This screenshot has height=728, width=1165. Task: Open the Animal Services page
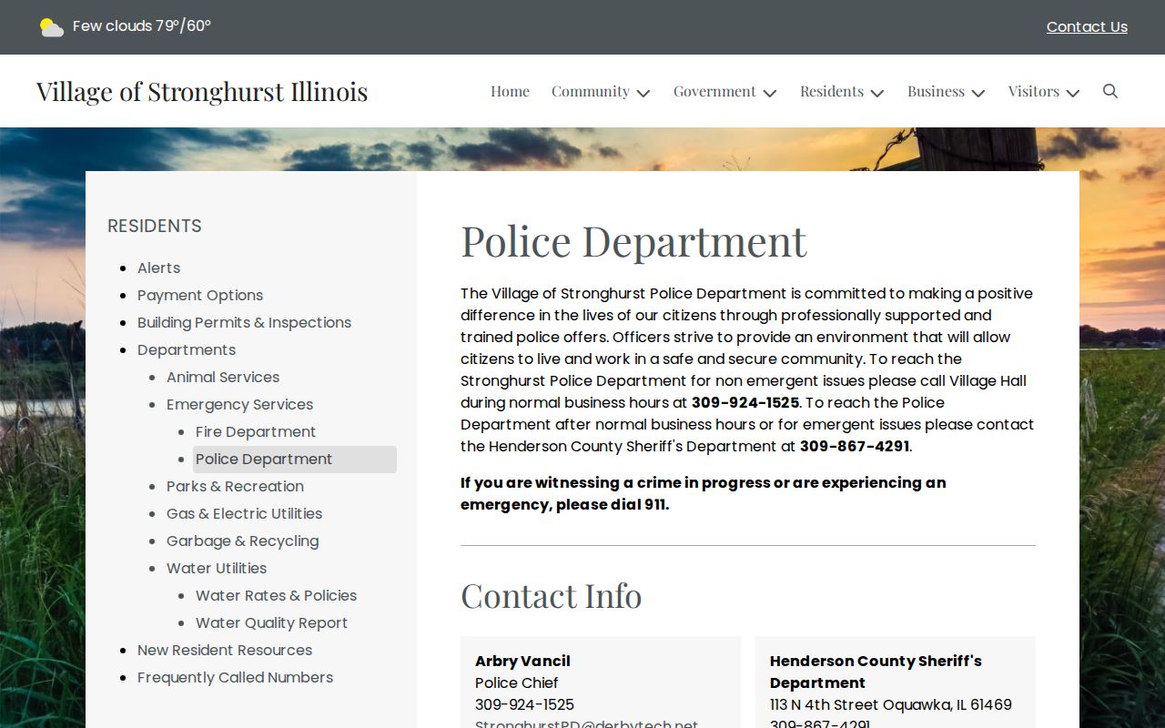223,377
